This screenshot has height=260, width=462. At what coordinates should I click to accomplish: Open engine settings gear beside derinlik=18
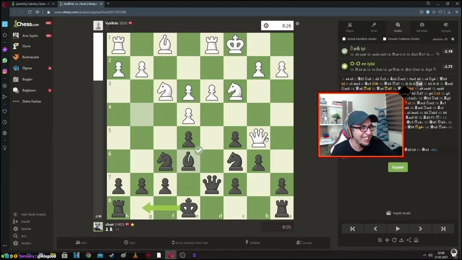tap(453, 39)
